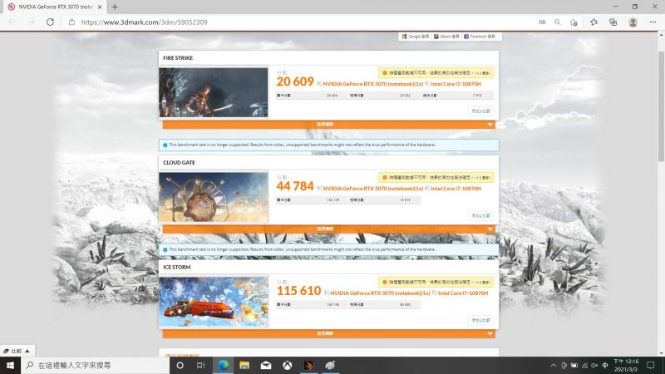
Task: Click the Ice Storm compare button
Action: click(x=481, y=320)
